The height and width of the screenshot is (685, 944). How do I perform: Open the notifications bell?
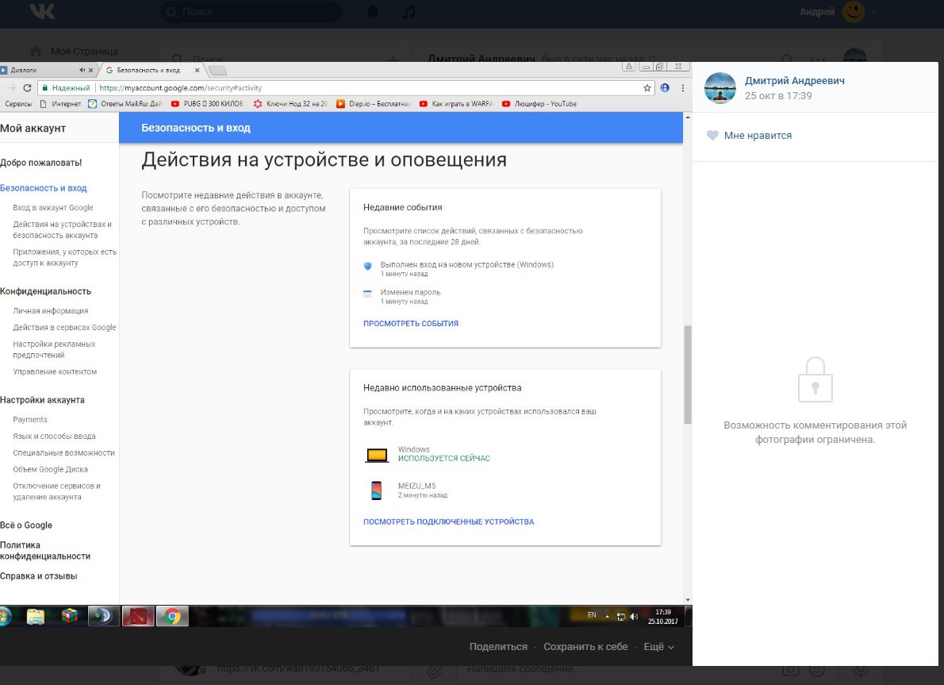372,12
